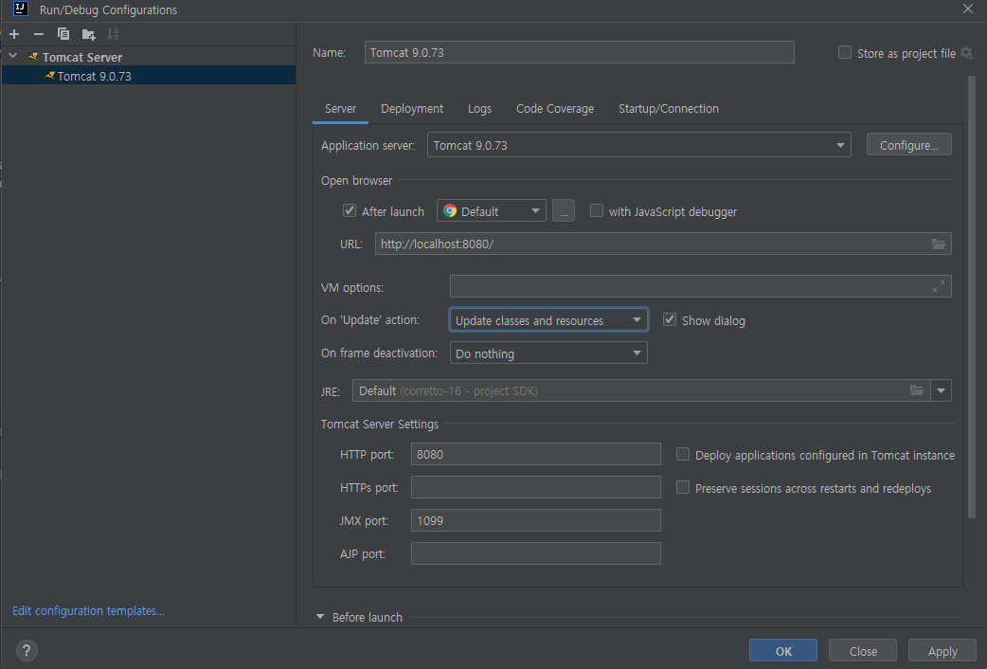The image size is (987, 669).
Task: Confirm with the OK button
Action: pyautogui.click(x=783, y=651)
